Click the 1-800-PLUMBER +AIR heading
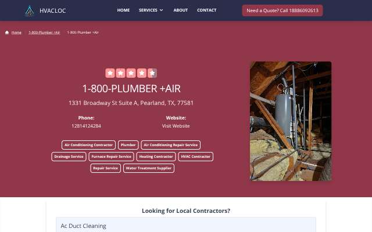The height and width of the screenshot is (232, 372). tap(131, 89)
